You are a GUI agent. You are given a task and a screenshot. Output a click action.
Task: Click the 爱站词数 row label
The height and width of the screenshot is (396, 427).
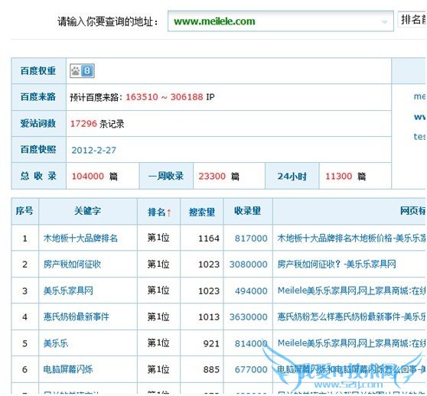coord(38,124)
